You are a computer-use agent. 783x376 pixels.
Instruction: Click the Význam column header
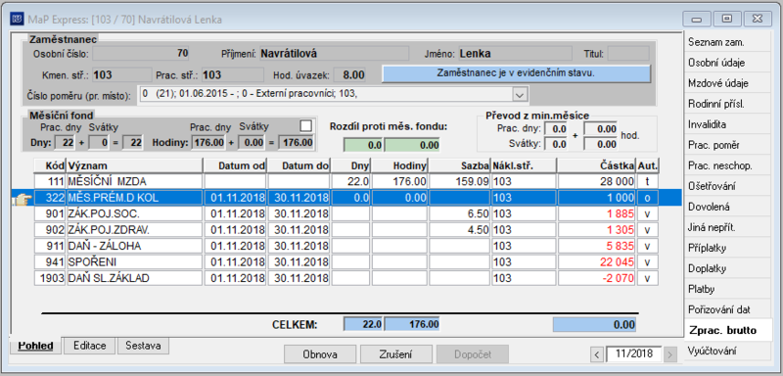[x=135, y=165]
